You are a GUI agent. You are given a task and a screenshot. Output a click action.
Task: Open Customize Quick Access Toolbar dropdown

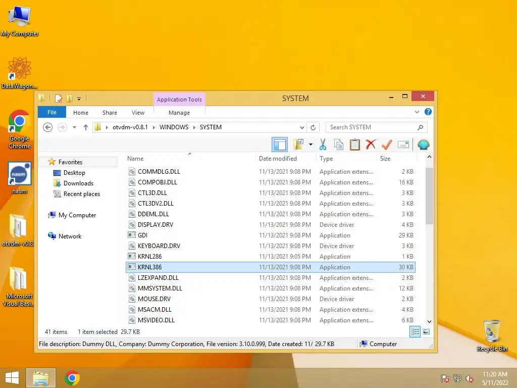[x=79, y=99]
